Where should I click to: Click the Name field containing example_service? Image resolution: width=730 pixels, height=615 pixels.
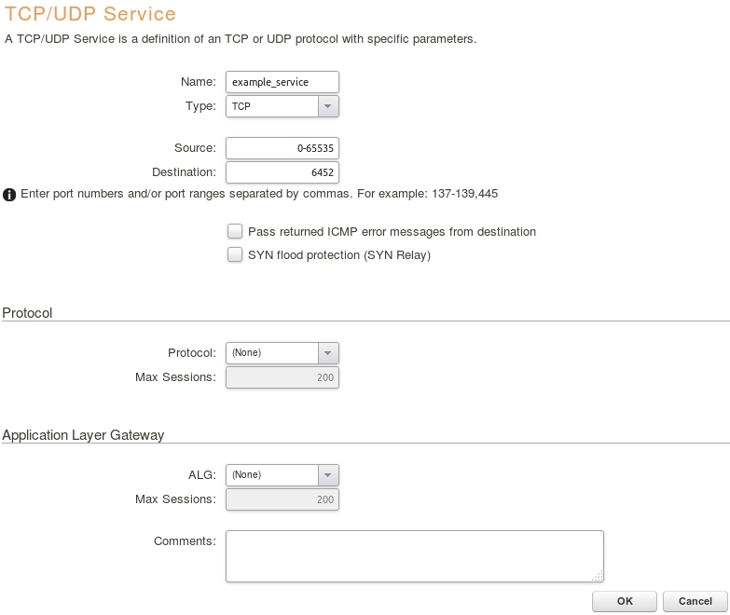coord(282,82)
